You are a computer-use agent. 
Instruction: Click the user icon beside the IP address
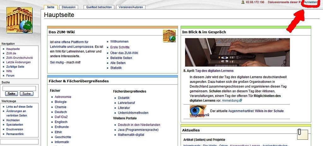tap(243, 2)
